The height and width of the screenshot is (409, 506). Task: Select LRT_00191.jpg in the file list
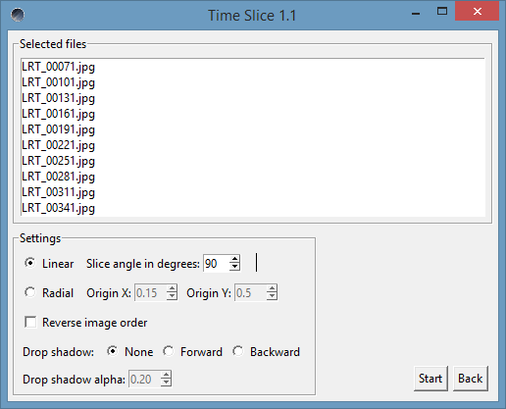pyautogui.click(x=58, y=129)
